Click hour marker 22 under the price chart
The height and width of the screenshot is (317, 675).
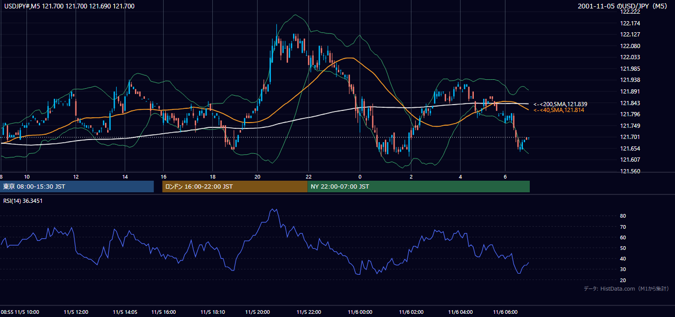click(x=308, y=176)
